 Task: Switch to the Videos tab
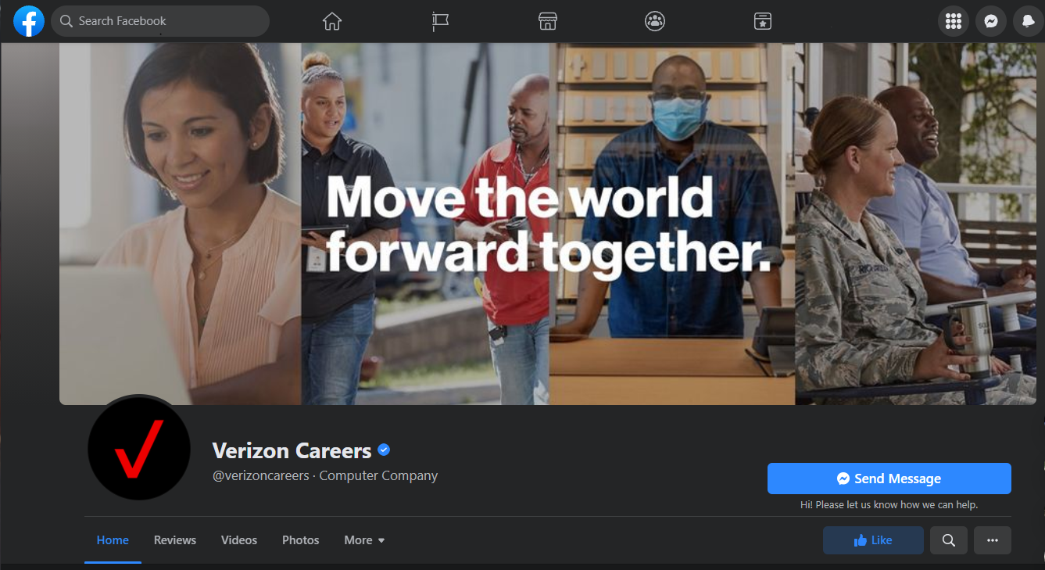click(239, 540)
